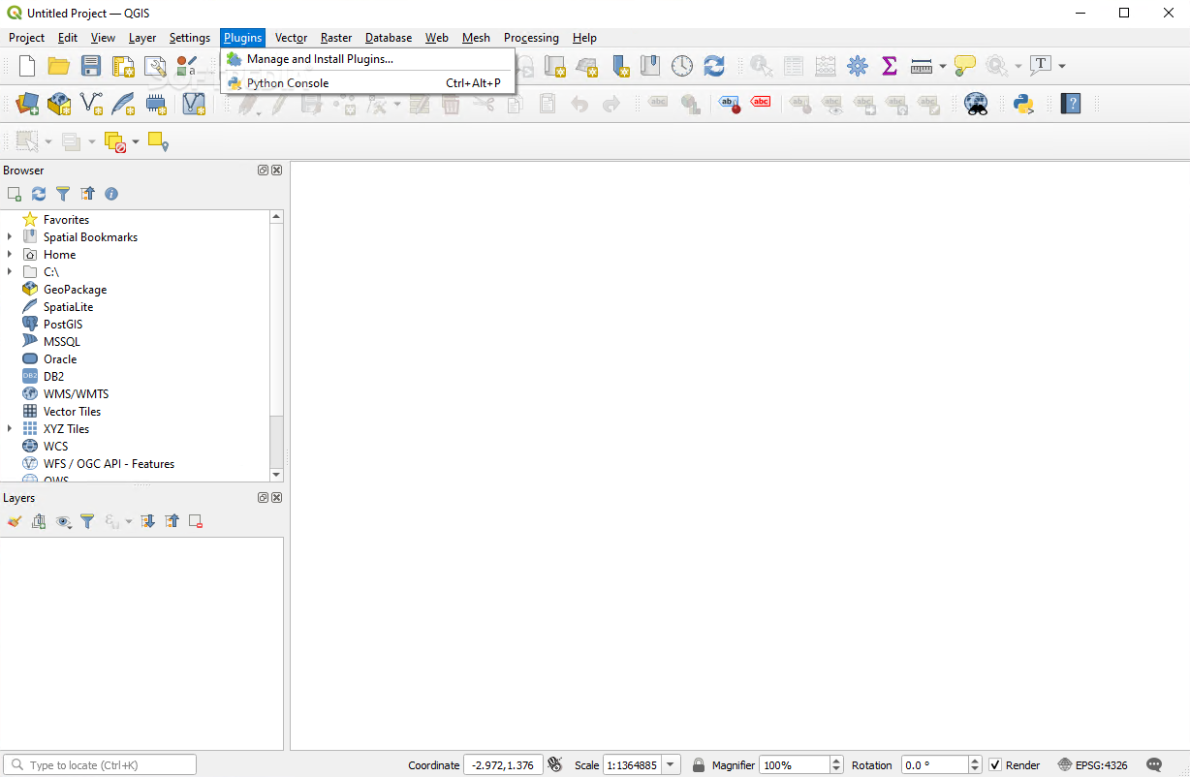
Task: Select Manage and Install Plugins menu entry
Action: tap(367, 59)
